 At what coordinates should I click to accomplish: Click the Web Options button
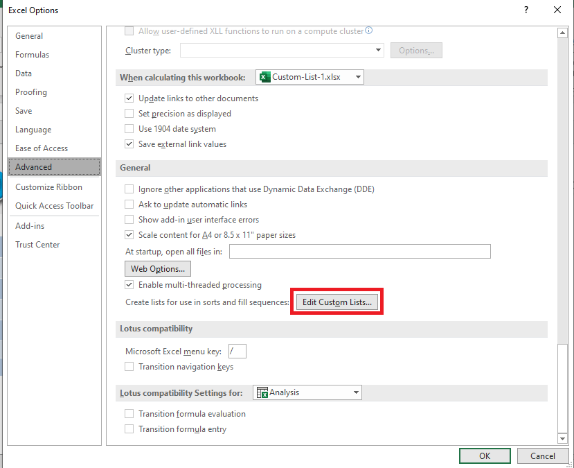click(x=158, y=268)
